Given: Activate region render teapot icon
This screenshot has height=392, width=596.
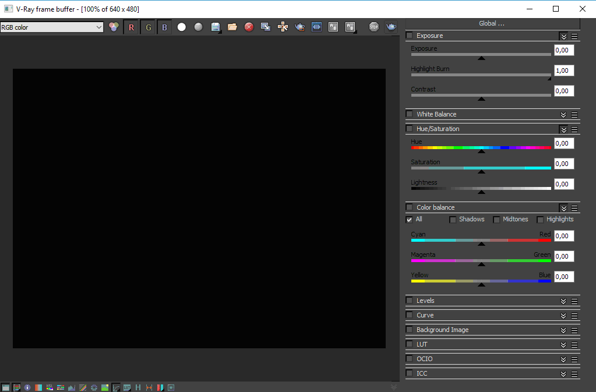Looking at the screenshot, I should click(x=300, y=27).
